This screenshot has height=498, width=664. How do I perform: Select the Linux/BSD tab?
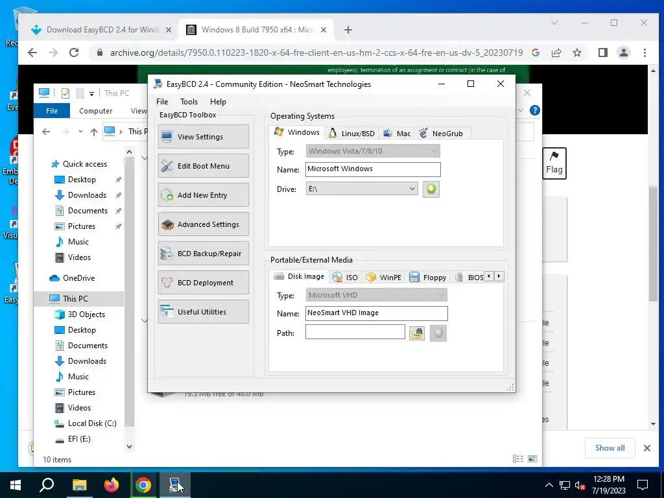click(x=352, y=134)
